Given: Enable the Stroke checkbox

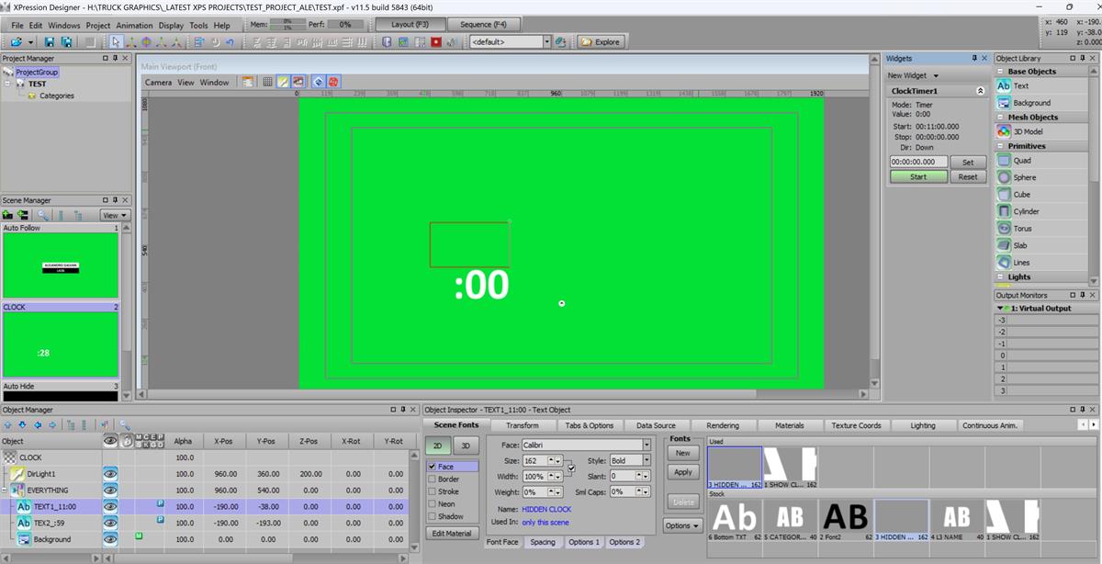Looking at the screenshot, I should coord(433,491).
